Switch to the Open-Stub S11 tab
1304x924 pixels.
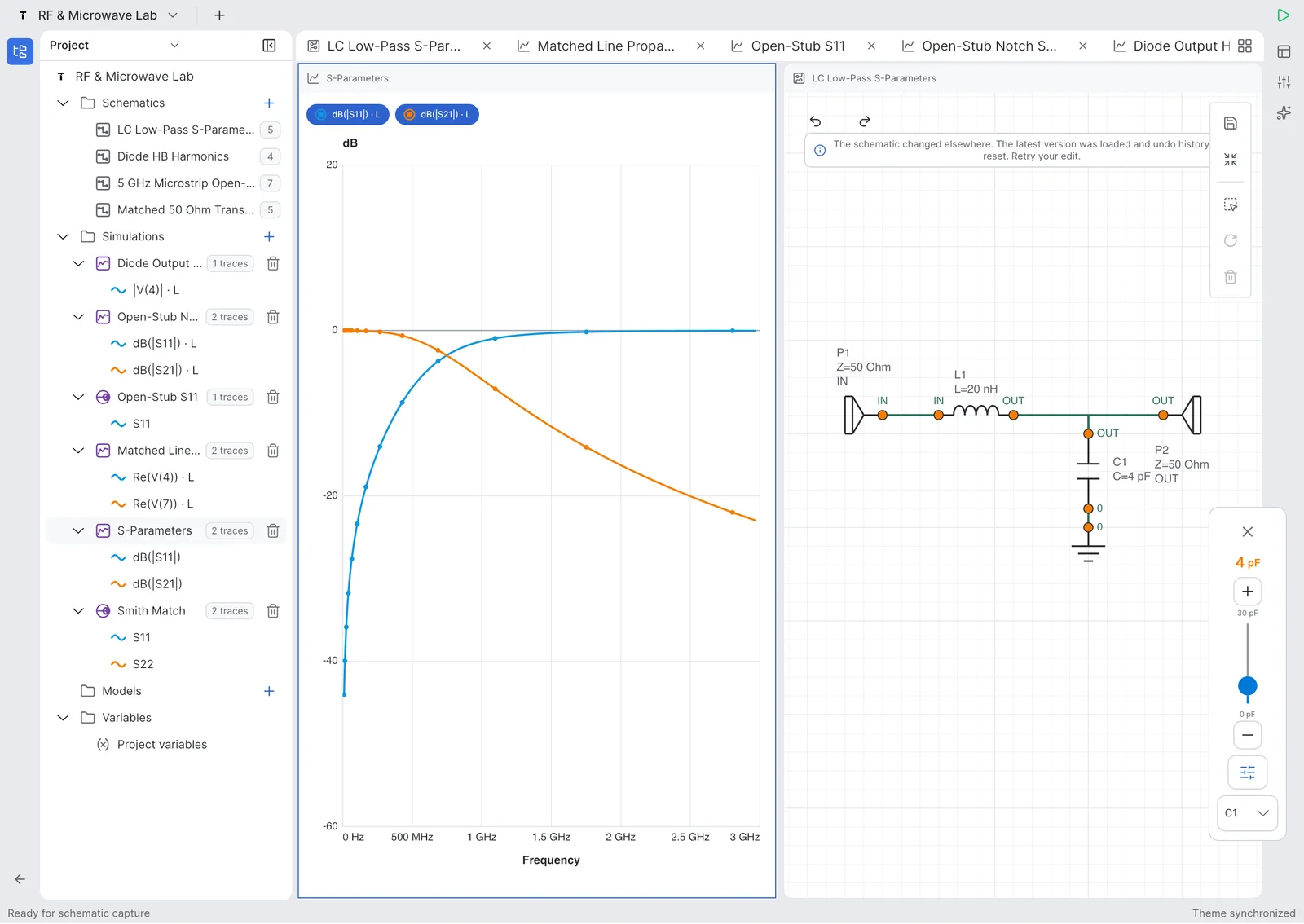click(x=798, y=46)
